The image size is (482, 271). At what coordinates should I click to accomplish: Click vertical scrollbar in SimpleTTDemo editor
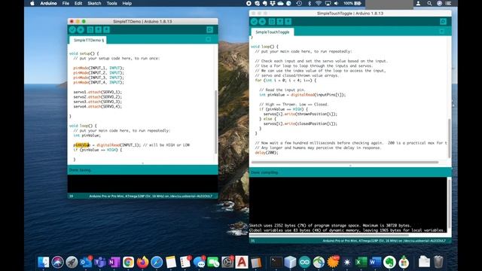pos(216,122)
